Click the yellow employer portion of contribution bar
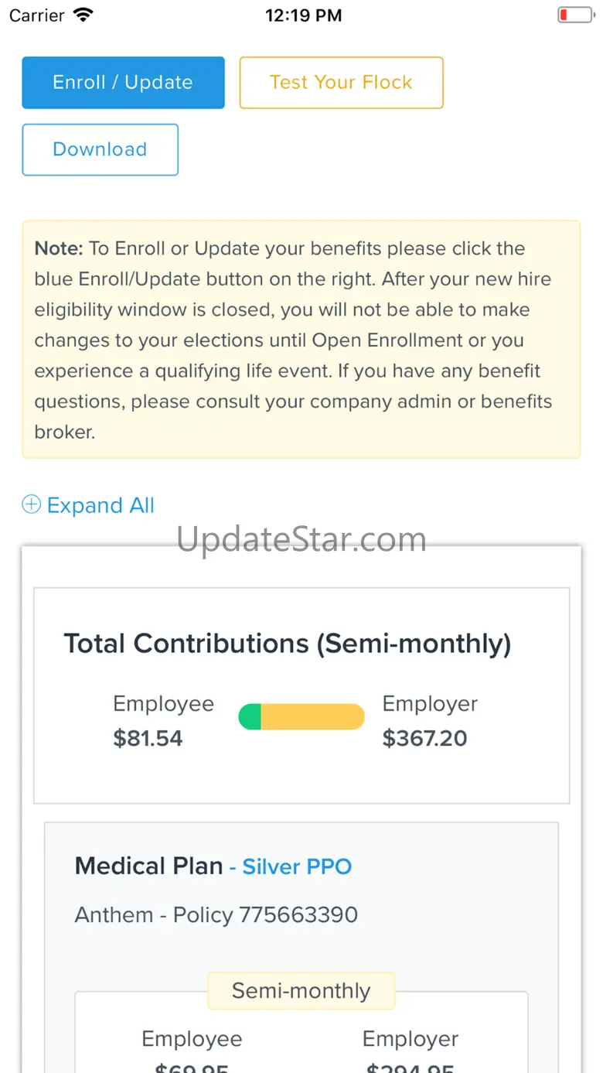The image size is (603, 1073). coord(312,716)
